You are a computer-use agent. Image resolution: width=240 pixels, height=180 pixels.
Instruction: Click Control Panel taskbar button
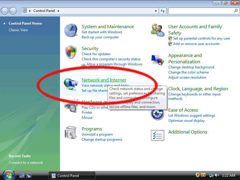click(x=72, y=175)
